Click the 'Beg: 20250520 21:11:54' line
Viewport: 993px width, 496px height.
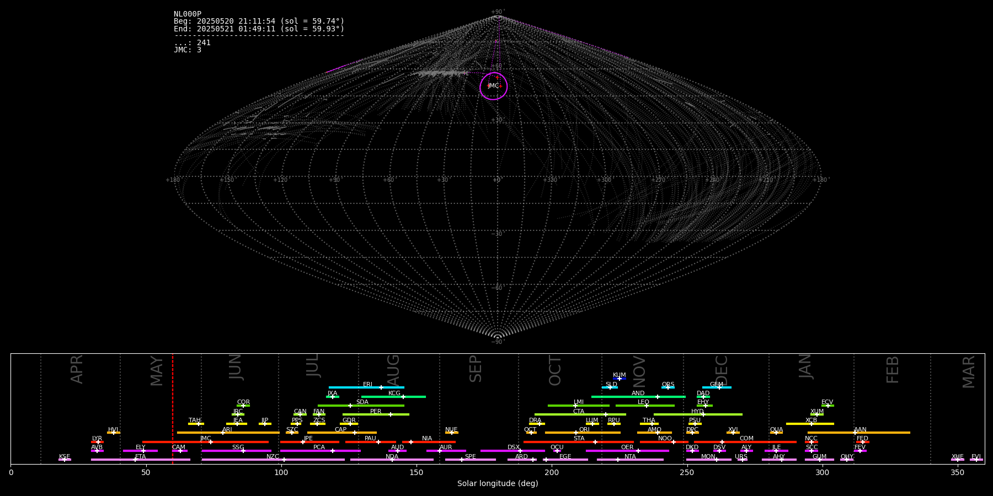coord(259,21)
